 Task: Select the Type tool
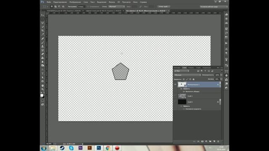[x=42, y=74]
